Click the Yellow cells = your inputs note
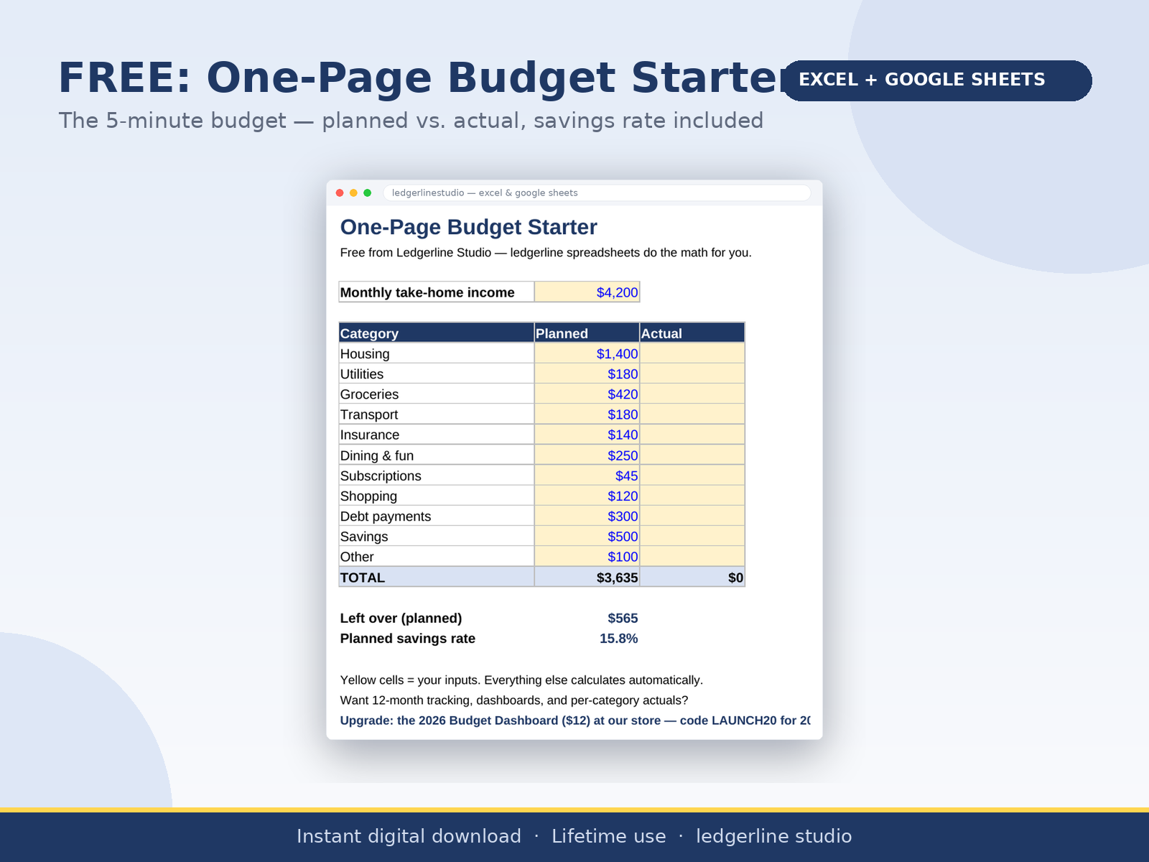This screenshot has width=1149, height=862. point(521,680)
